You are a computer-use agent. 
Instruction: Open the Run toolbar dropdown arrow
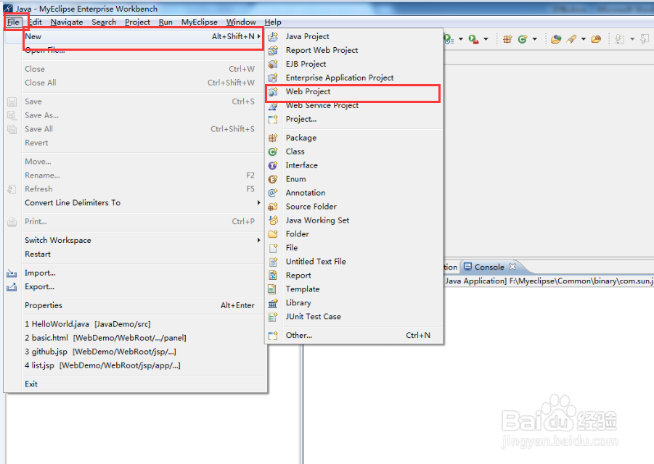(x=461, y=39)
